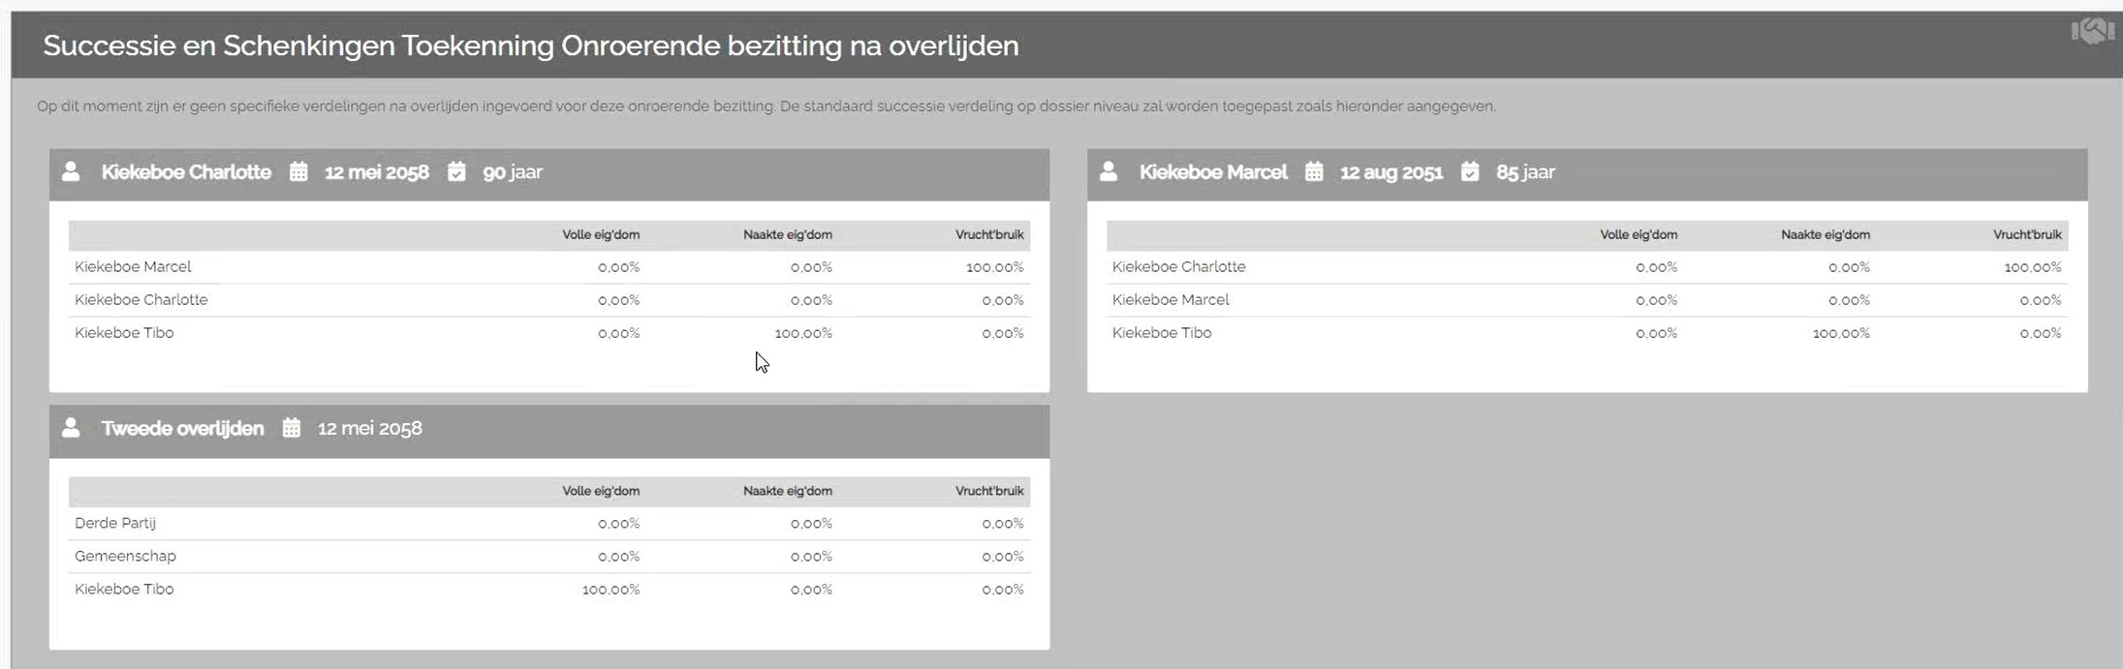The width and height of the screenshot is (2123, 669).
Task: Click Tibo's 100,00% Naakte eig'dom in Charlotte's table
Action: 803,333
